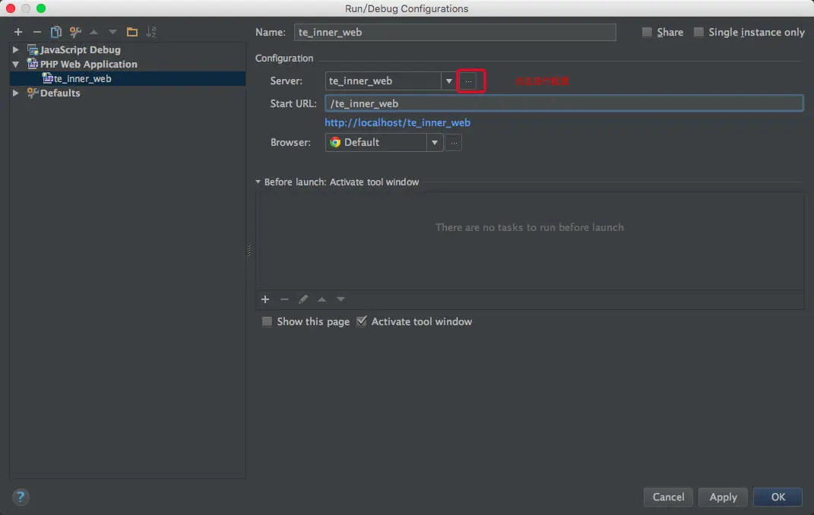Open the Browser settings ellipsis button

(x=454, y=142)
